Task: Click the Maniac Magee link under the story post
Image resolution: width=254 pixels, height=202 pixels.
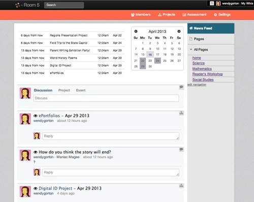Action: (x=68, y=157)
